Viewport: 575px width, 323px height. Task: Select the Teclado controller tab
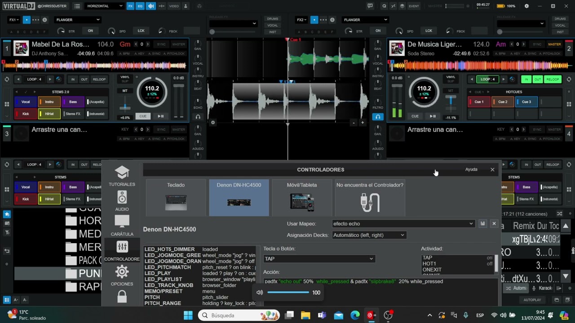[176, 197]
